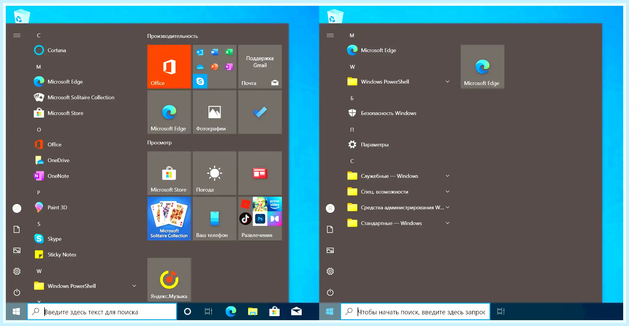Open Paint 3D from the app list

click(x=84, y=208)
